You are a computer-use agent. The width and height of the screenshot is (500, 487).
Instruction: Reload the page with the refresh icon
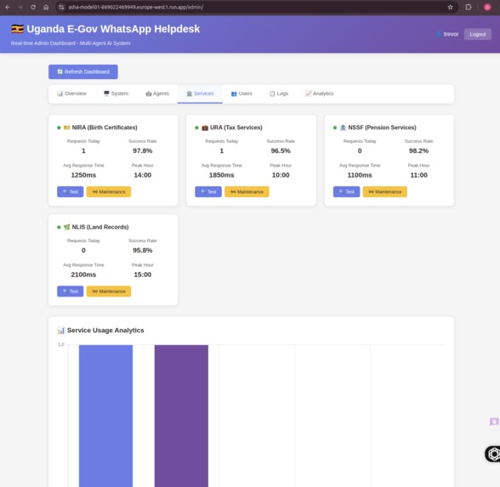[33, 7]
